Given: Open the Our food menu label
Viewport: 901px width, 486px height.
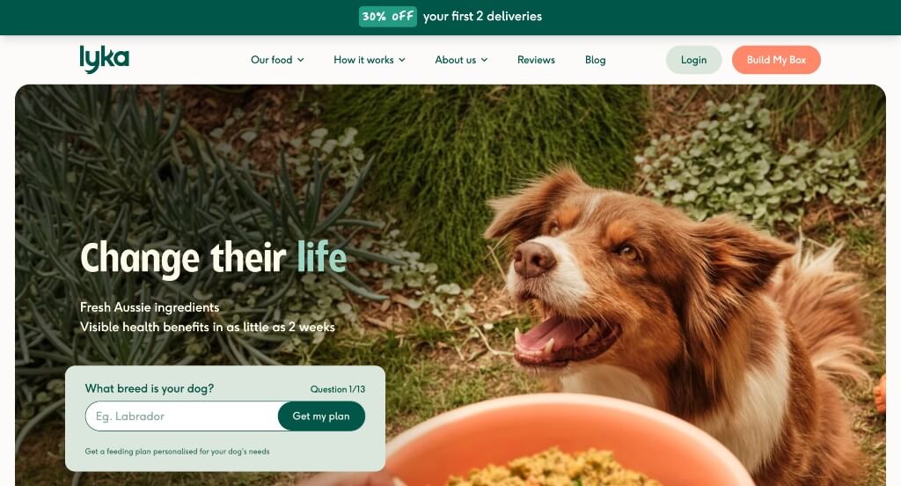Looking at the screenshot, I should (271, 60).
